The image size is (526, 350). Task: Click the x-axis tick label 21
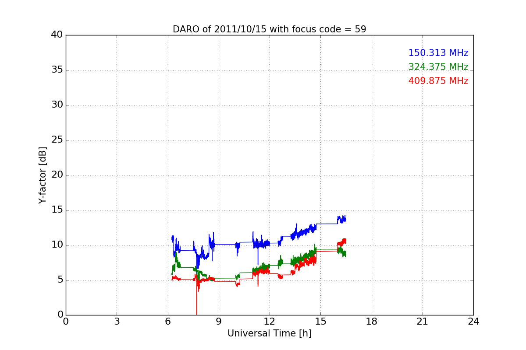423,322
